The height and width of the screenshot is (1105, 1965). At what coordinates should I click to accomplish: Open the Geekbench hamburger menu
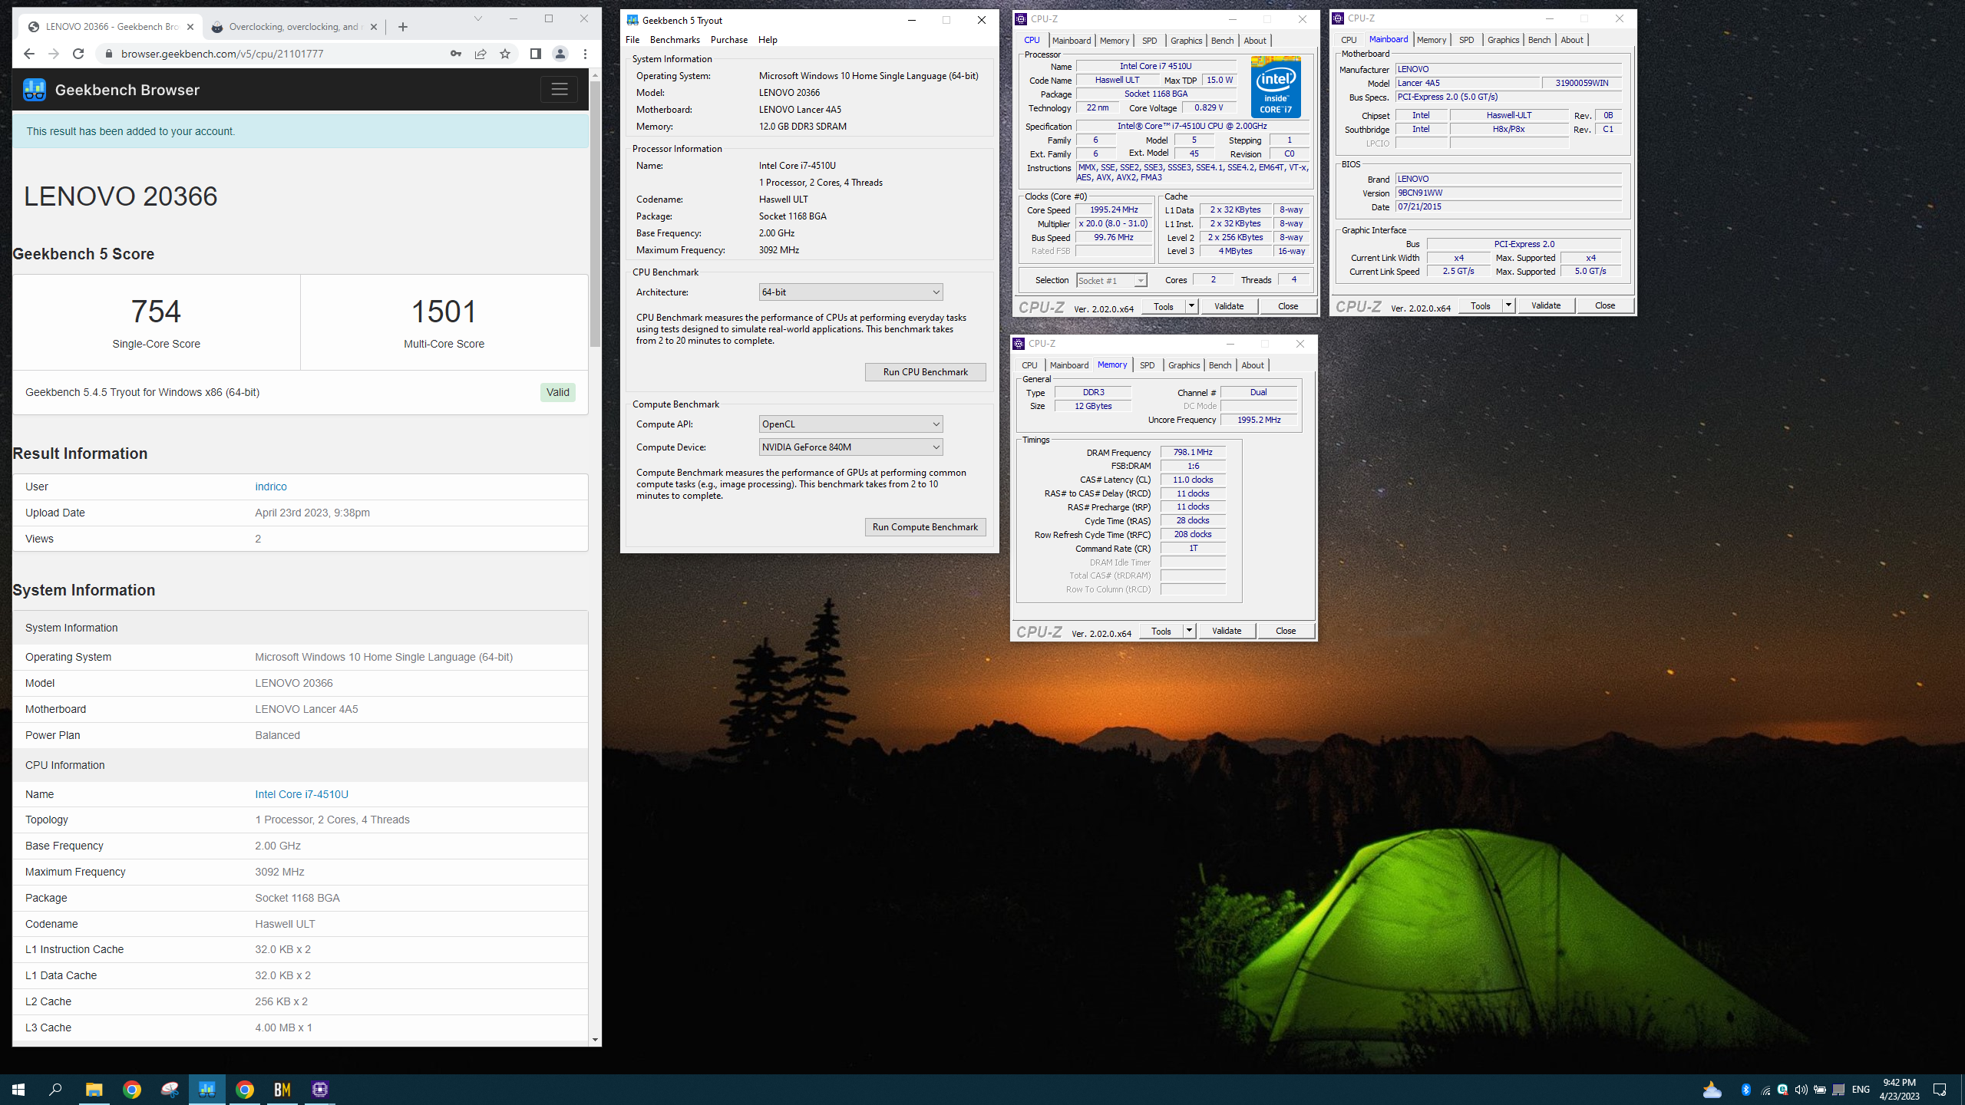coord(560,90)
